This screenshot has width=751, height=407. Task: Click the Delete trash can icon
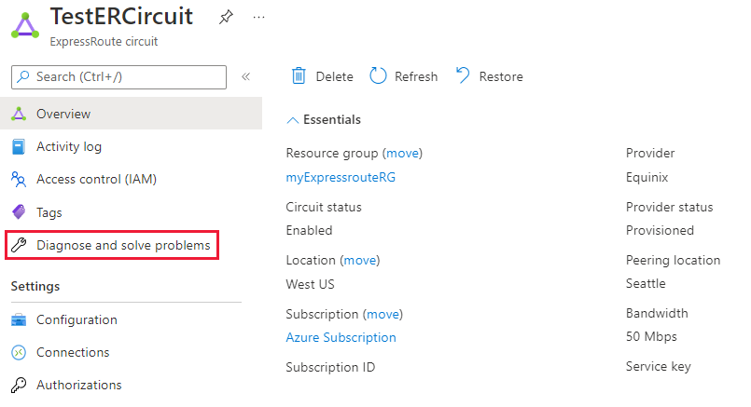pos(299,76)
